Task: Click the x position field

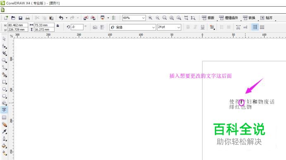Action: pyautogui.click(x=18, y=25)
